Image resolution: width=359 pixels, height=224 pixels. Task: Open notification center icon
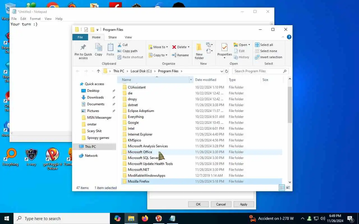click(x=350, y=218)
